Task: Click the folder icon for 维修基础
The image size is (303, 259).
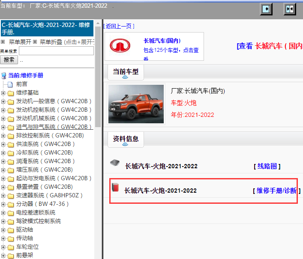Action: coord(11,93)
